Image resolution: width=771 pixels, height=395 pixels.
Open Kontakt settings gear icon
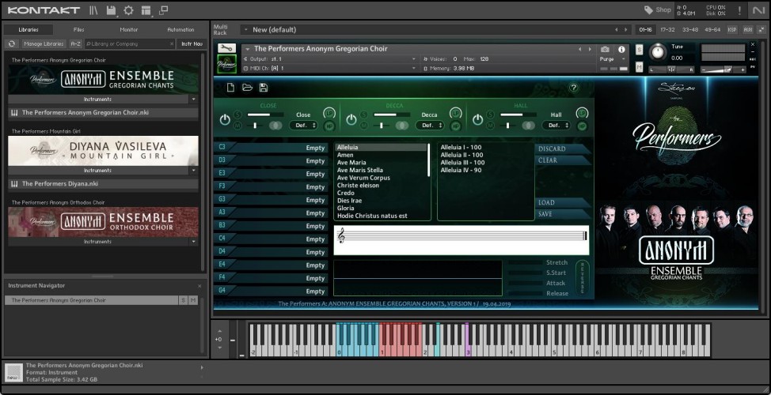click(x=128, y=10)
